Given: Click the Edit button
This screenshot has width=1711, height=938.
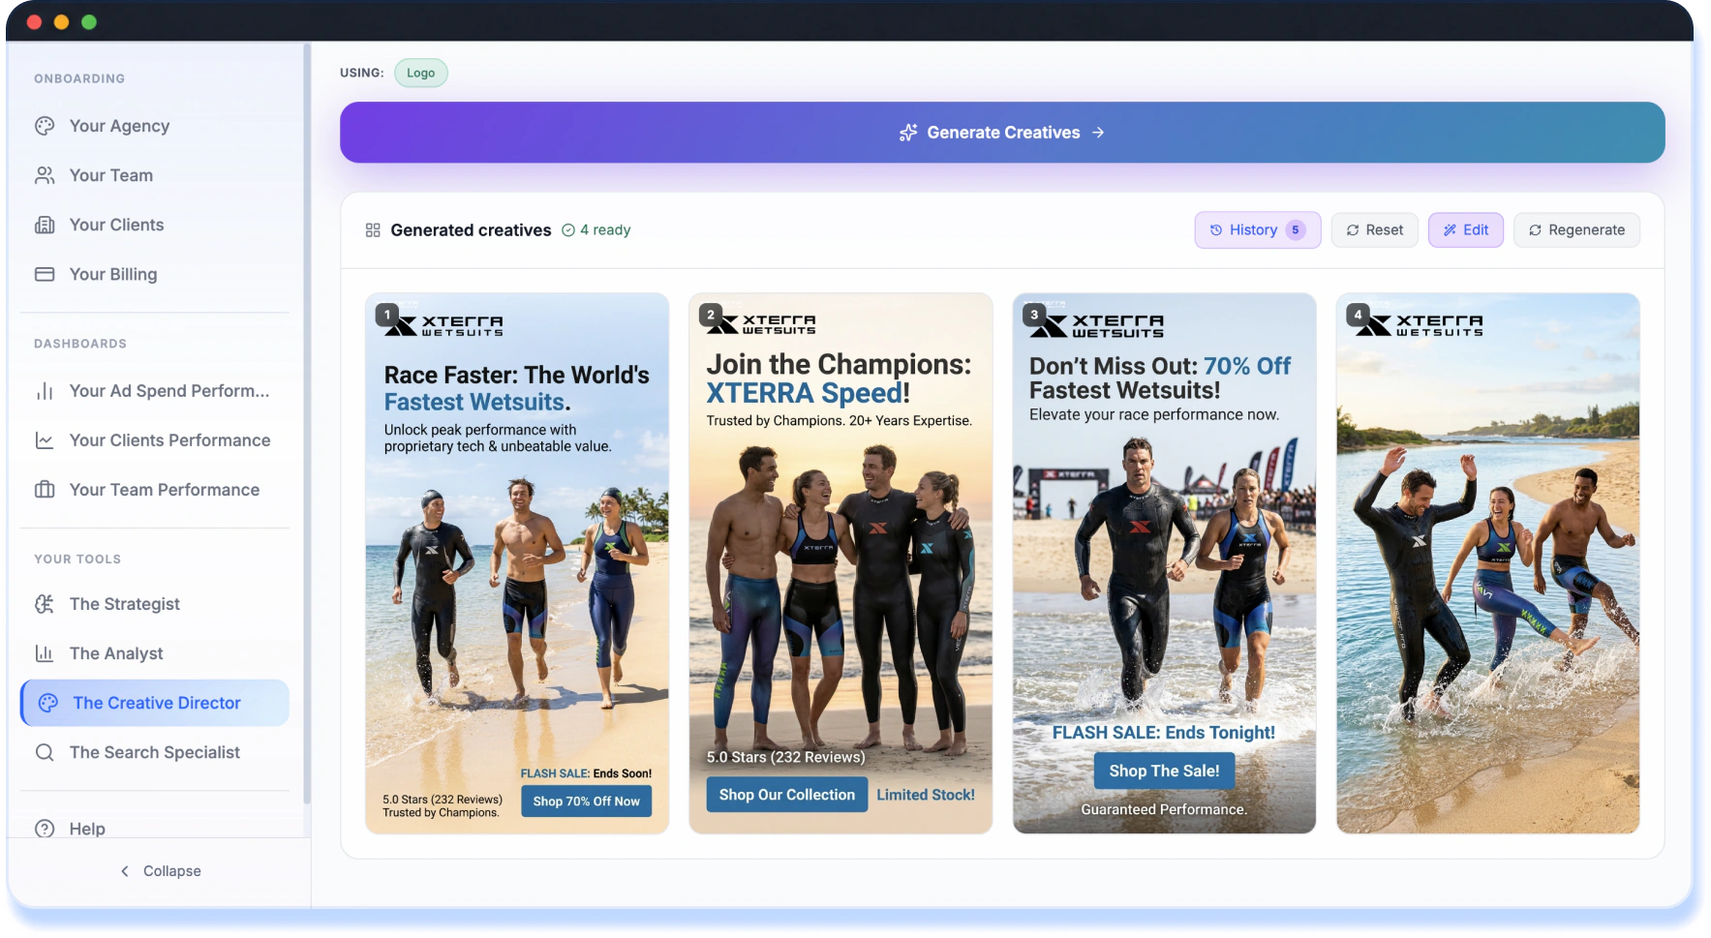Looking at the screenshot, I should coord(1465,230).
